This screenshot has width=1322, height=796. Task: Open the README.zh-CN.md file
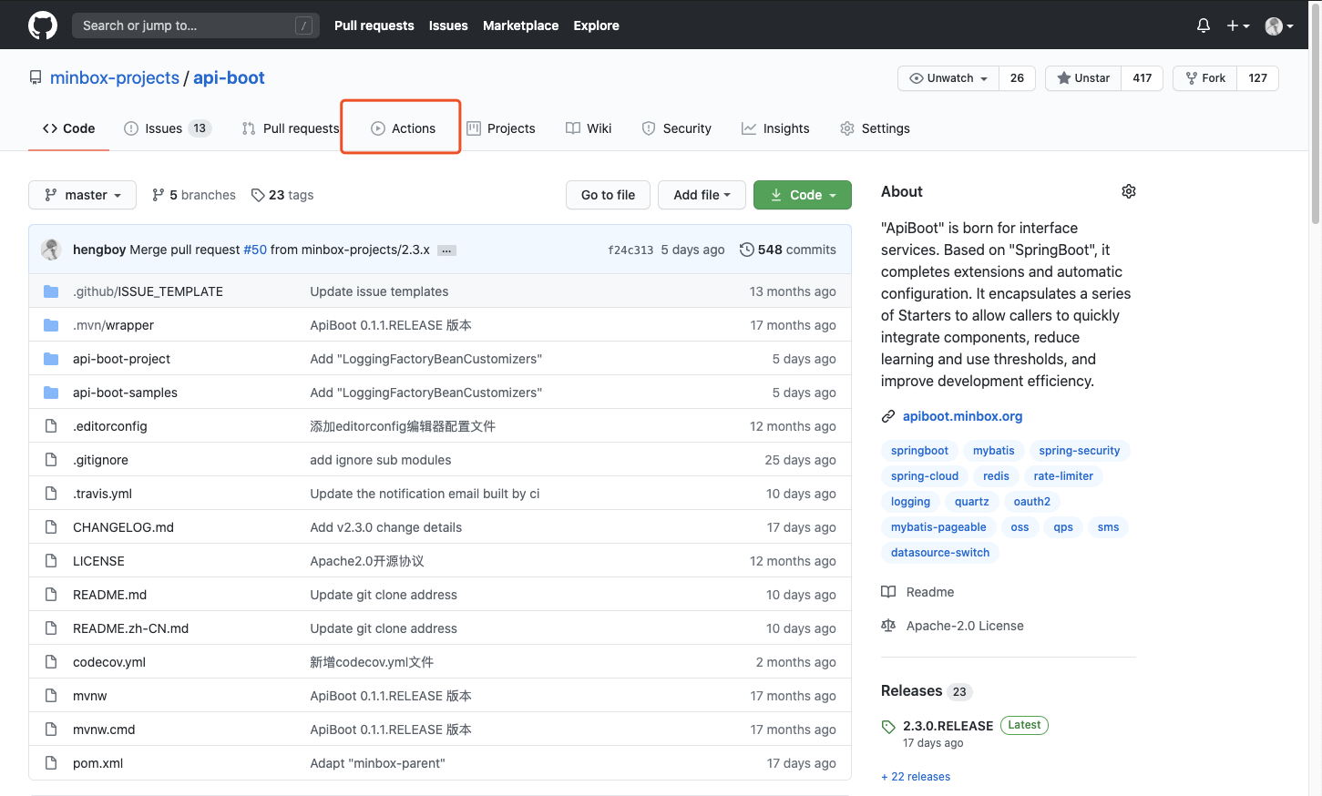[x=130, y=628]
